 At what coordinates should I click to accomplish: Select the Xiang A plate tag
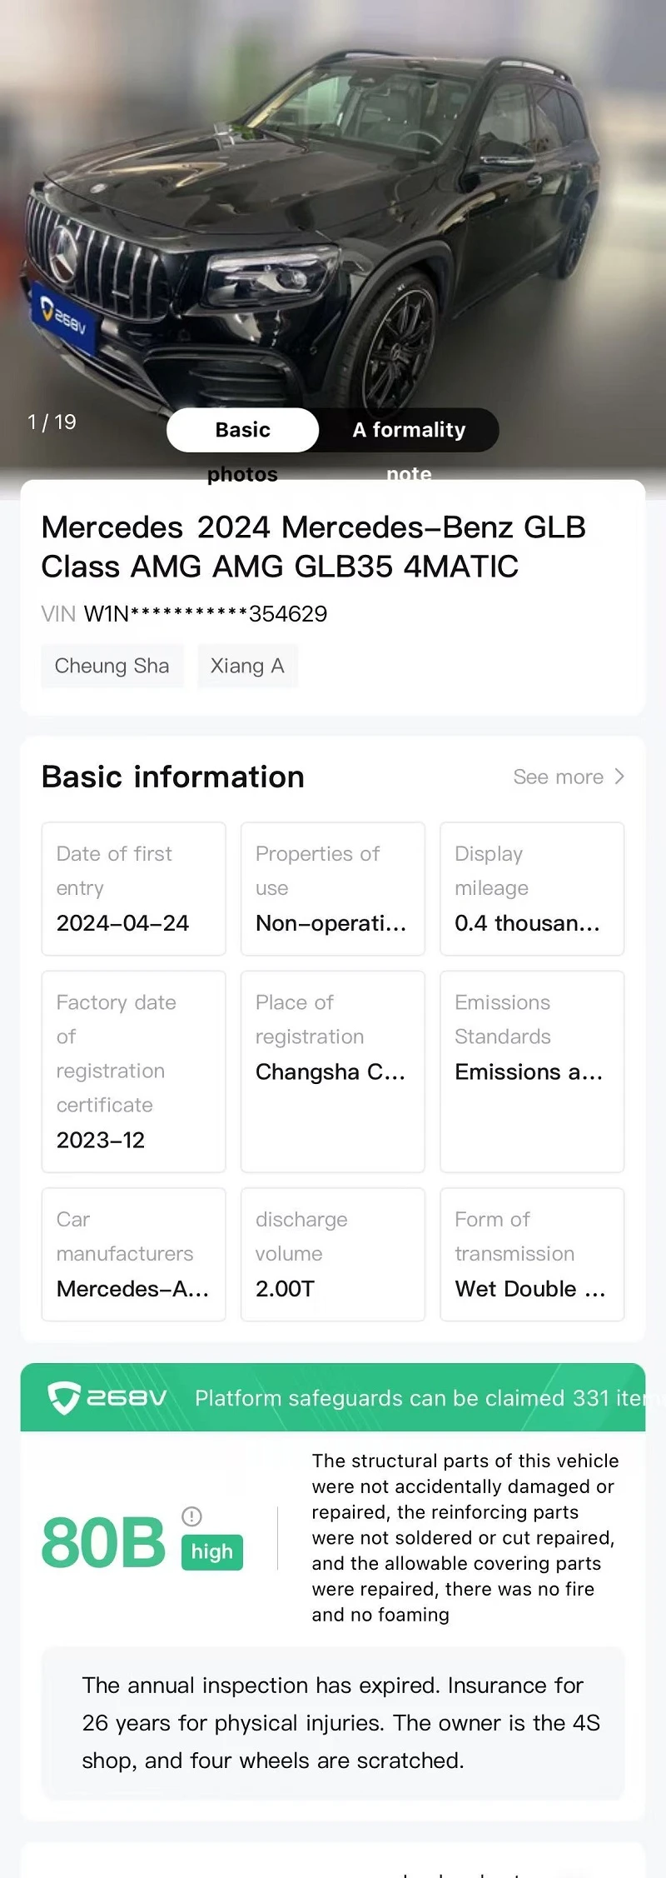click(247, 666)
